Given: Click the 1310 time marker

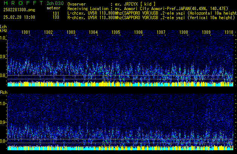Looking at the screenshot, I should pos(229,32).
